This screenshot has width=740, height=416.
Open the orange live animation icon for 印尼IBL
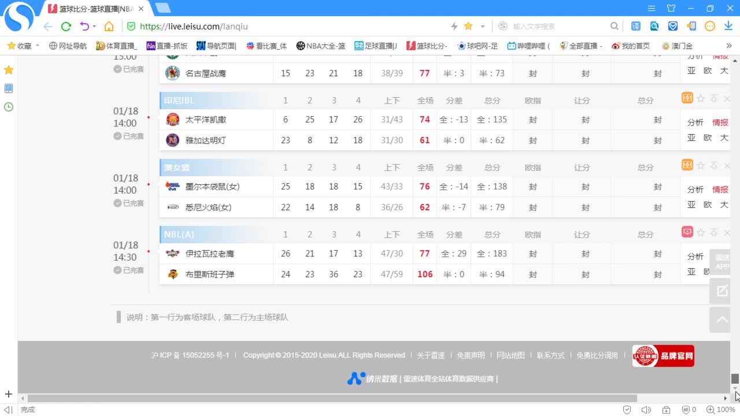687,98
